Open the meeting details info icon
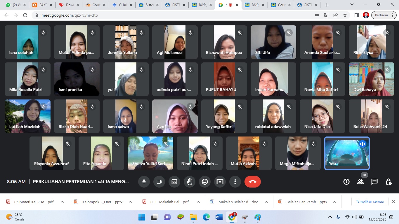Image resolution: width=399 pixels, height=224 pixels. pyautogui.click(x=346, y=182)
